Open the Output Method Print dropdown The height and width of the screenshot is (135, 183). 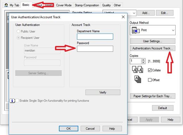point(153,30)
